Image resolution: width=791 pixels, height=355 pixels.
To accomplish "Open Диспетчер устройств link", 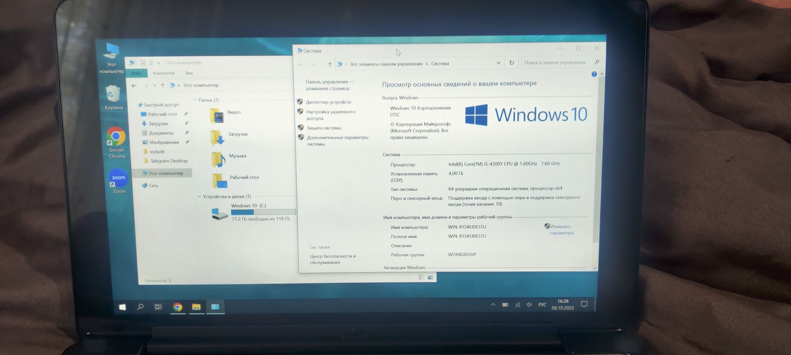I will pos(328,102).
